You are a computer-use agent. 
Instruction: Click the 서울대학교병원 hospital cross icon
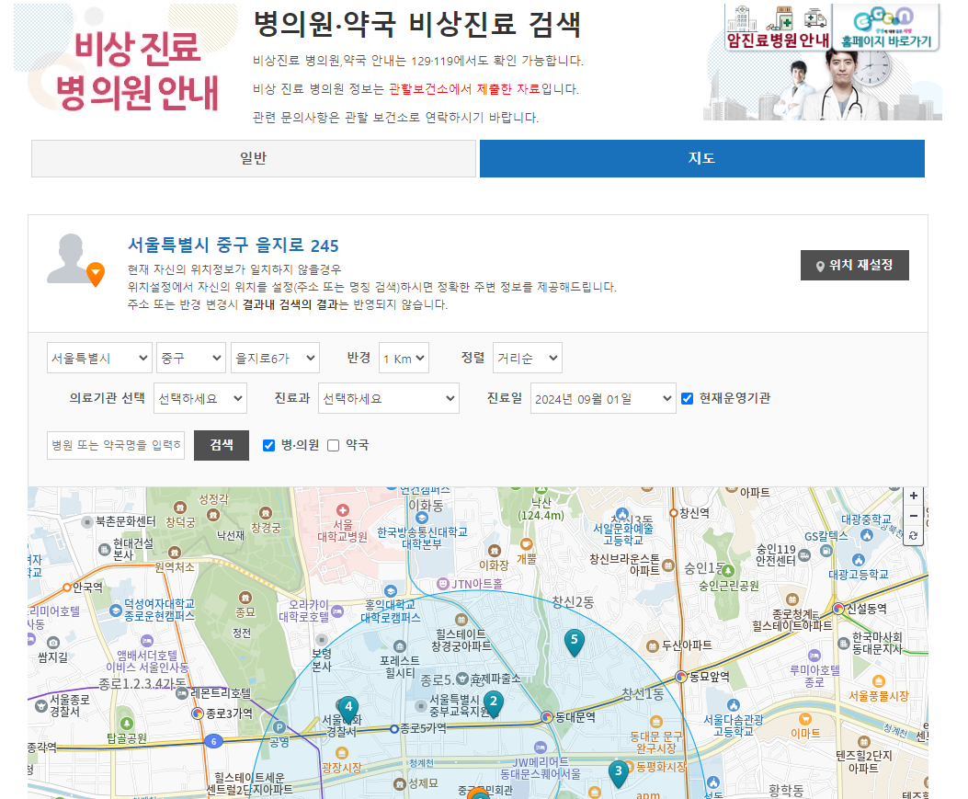[x=343, y=510]
